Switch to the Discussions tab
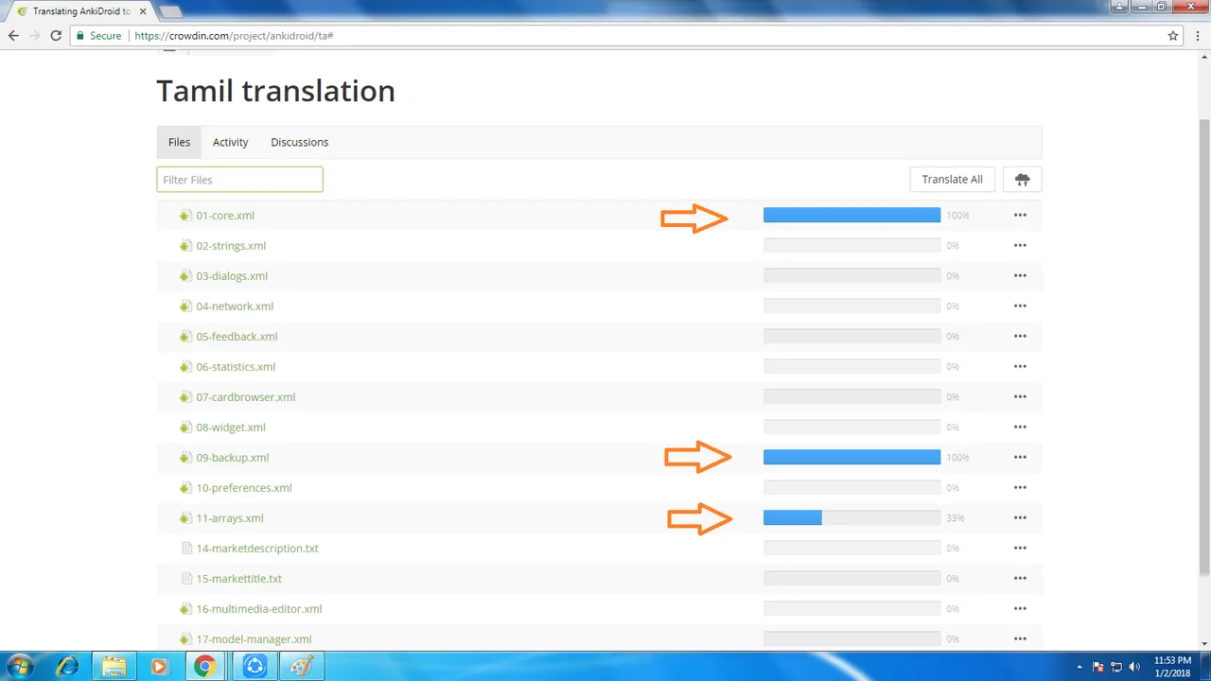 click(x=300, y=142)
